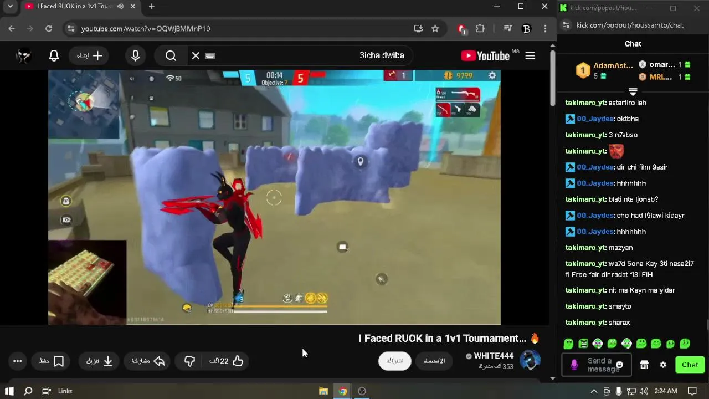The image size is (709, 399).
Task: Subscribe using the white اشتراك button
Action: click(395, 361)
